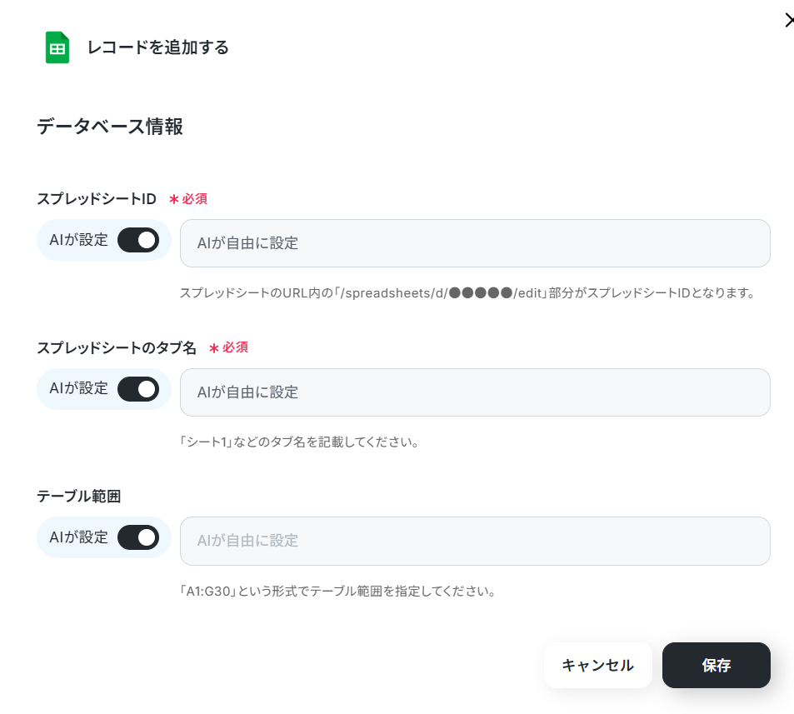Select the テーブル範囲 input field
This screenshot has height=714, width=794.
coord(475,541)
